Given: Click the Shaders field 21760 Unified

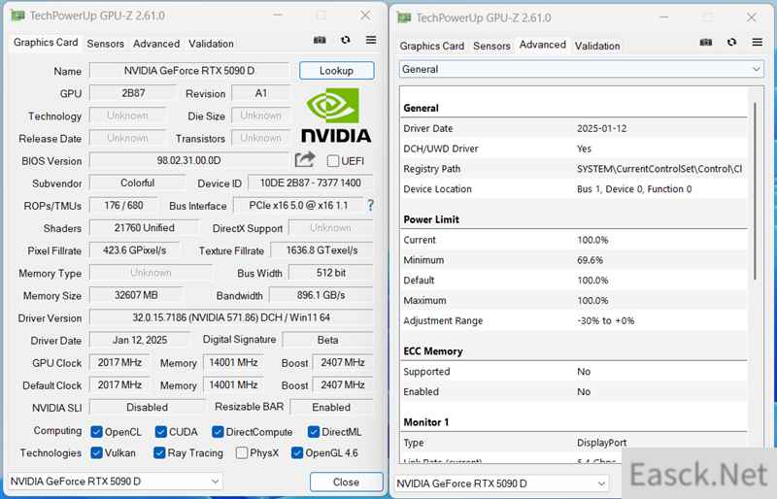Looking at the screenshot, I should [144, 228].
